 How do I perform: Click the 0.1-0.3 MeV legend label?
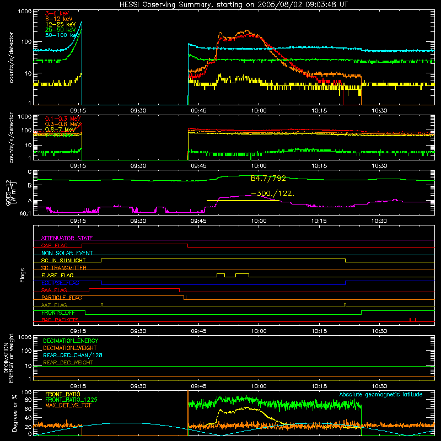63,119
